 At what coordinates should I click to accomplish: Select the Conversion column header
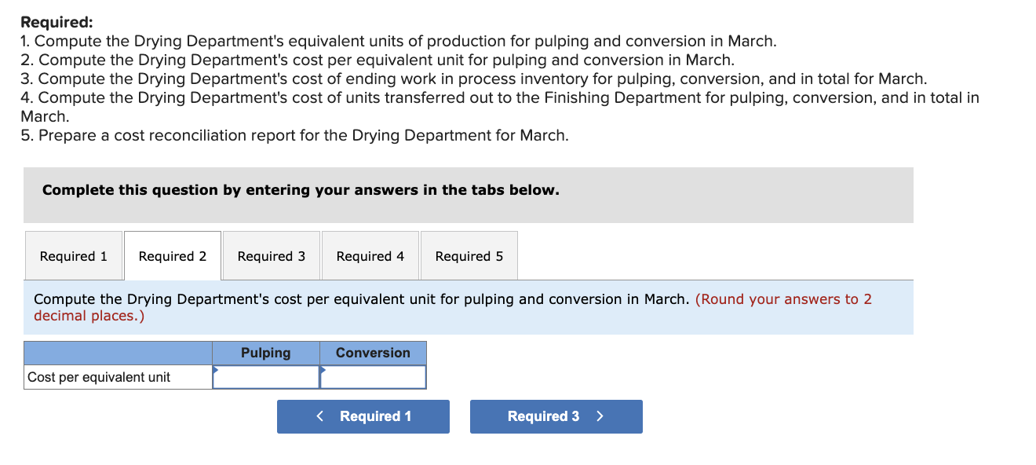373,353
